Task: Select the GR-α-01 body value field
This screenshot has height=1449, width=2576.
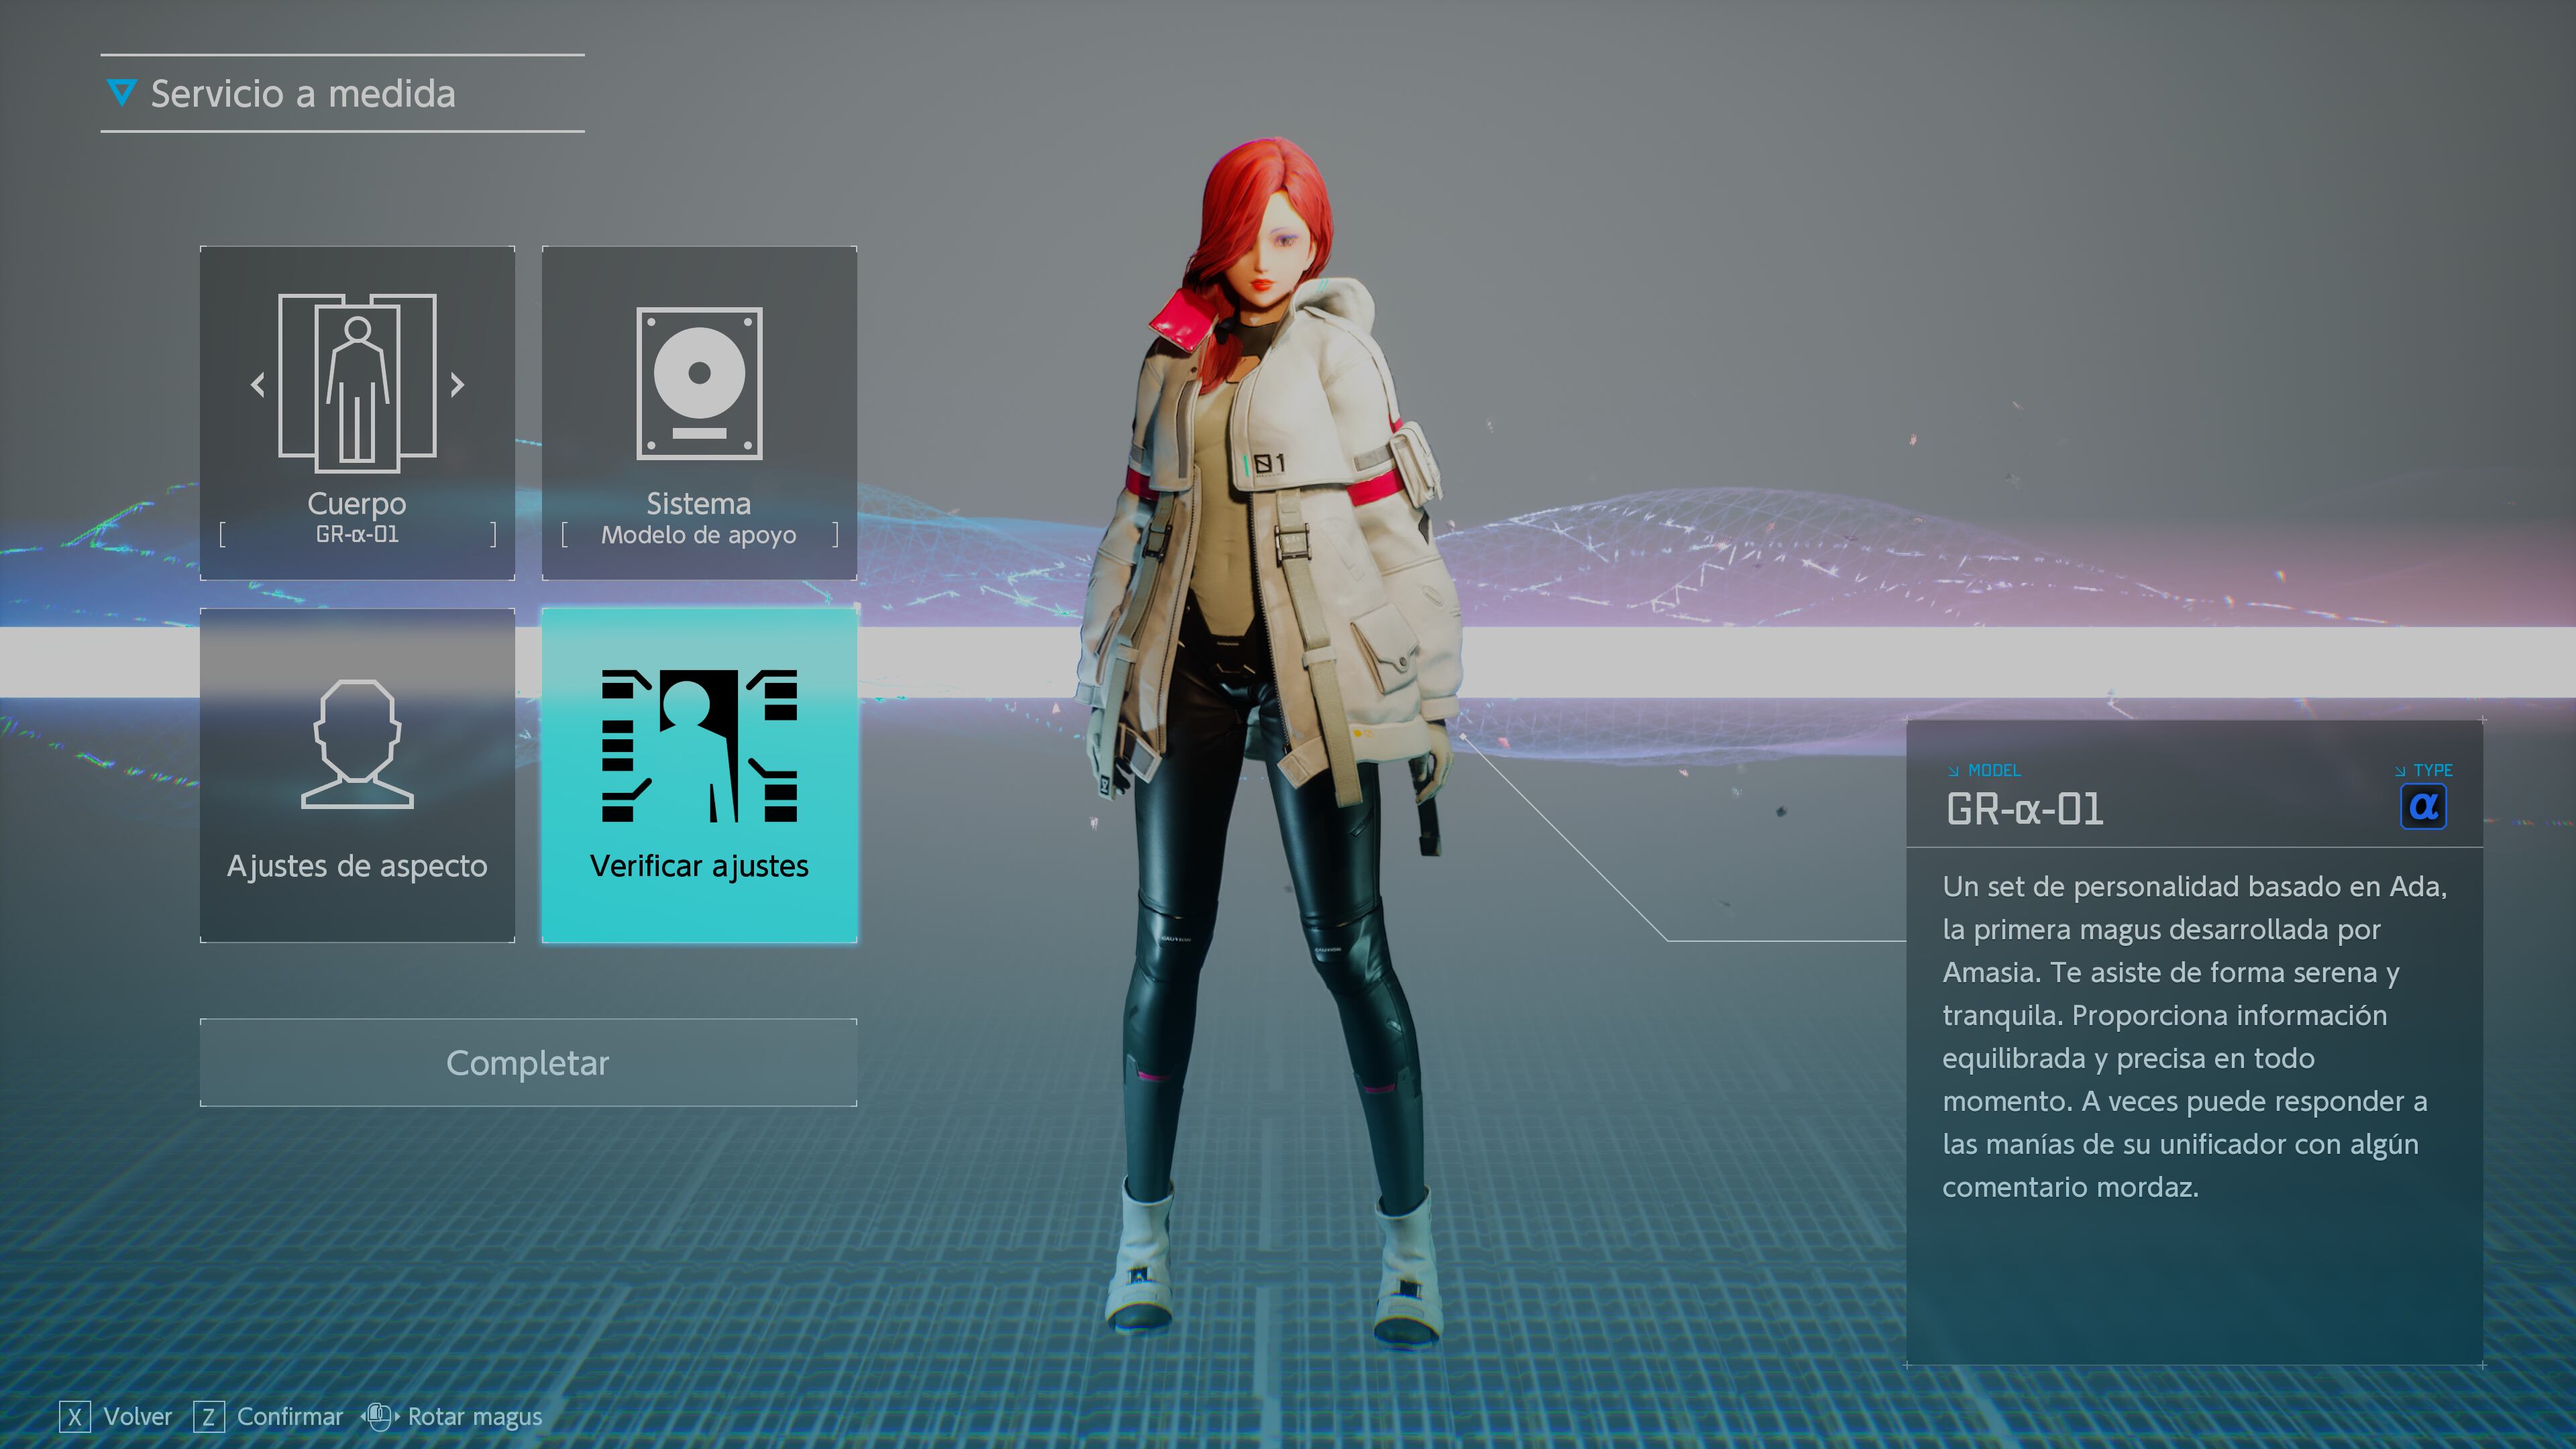Action: pos(357,535)
